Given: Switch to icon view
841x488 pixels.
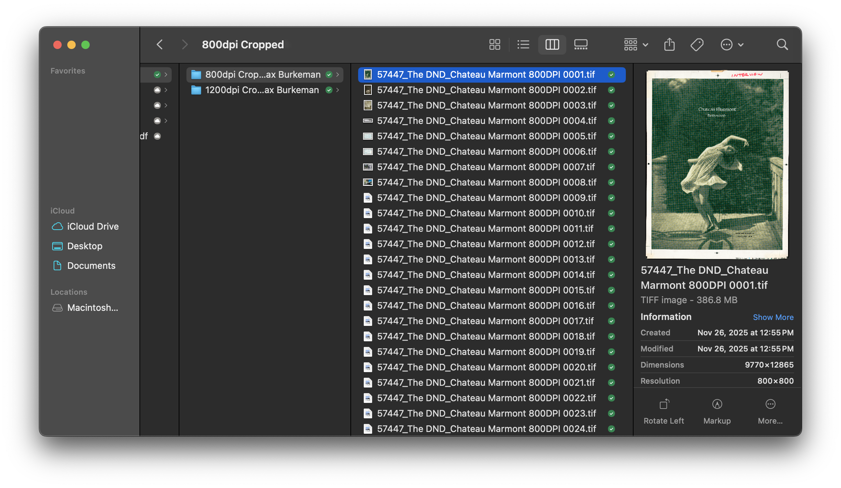Looking at the screenshot, I should pos(494,44).
